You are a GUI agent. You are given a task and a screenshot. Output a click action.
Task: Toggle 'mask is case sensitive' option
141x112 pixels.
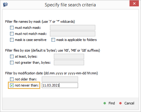pyautogui.click(x=12, y=40)
